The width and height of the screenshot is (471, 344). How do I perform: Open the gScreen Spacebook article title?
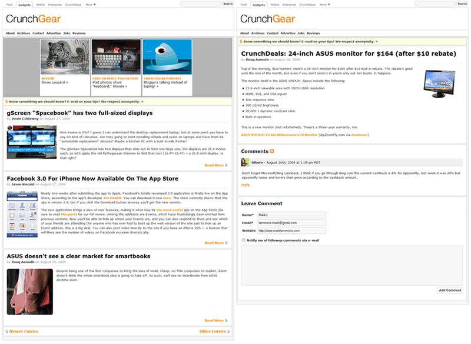79,113
